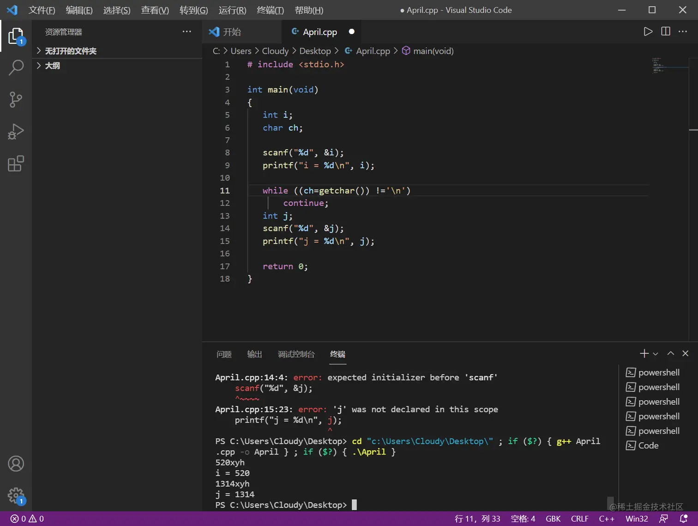Open the Extensions view
Image resolution: width=698 pixels, height=526 pixels.
16,163
